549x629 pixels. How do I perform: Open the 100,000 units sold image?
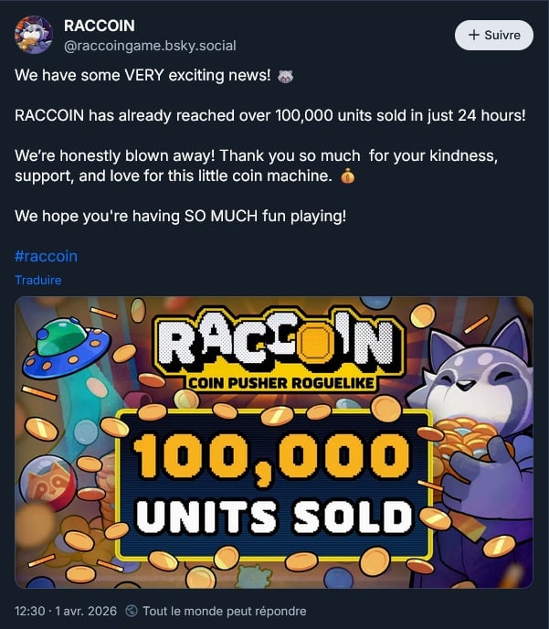tap(274, 442)
